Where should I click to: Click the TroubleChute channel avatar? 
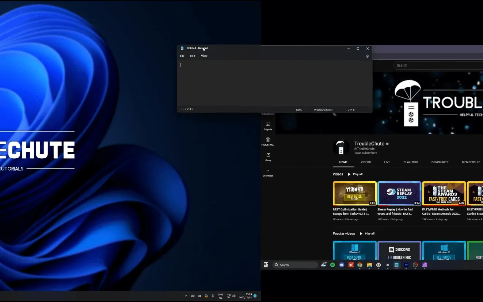coord(341,147)
